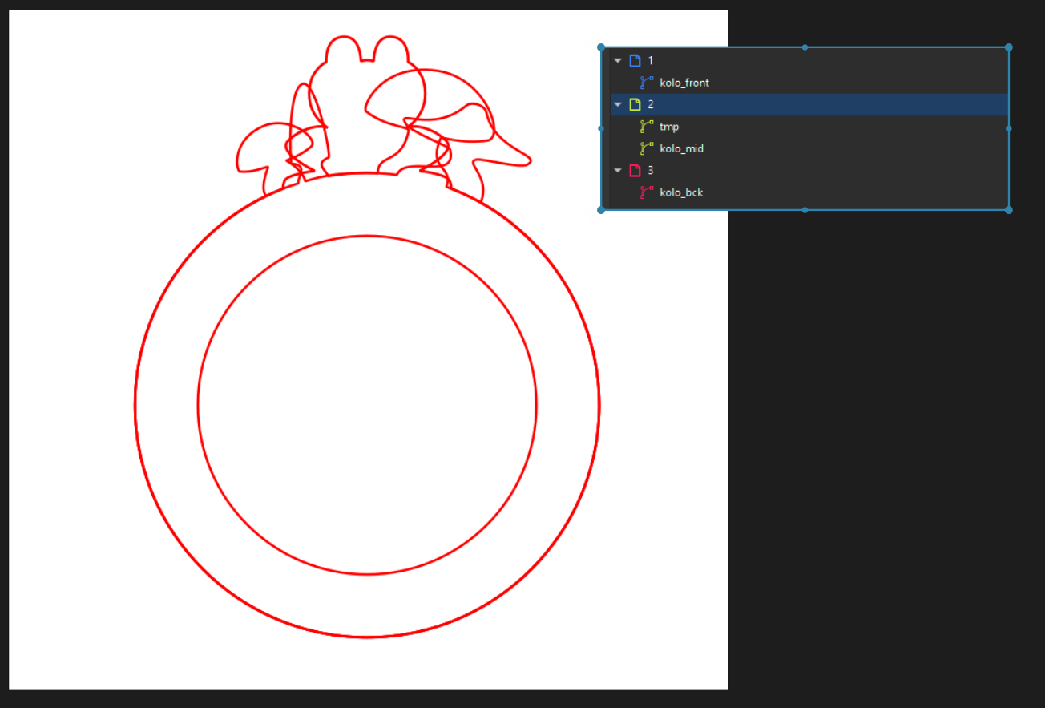
Task: Click the top-right corner selection handle
Action: [1008, 47]
